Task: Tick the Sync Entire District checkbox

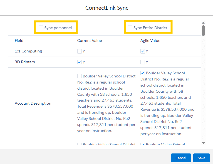Action: (x=130, y=28)
